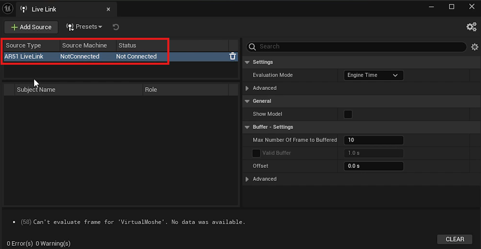Click the Offset property label
The width and height of the screenshot is (481, 249).
pos(260,166)
